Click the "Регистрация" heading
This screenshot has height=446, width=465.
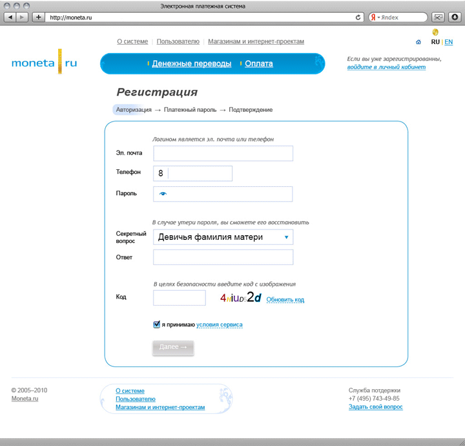click(157, 92)
